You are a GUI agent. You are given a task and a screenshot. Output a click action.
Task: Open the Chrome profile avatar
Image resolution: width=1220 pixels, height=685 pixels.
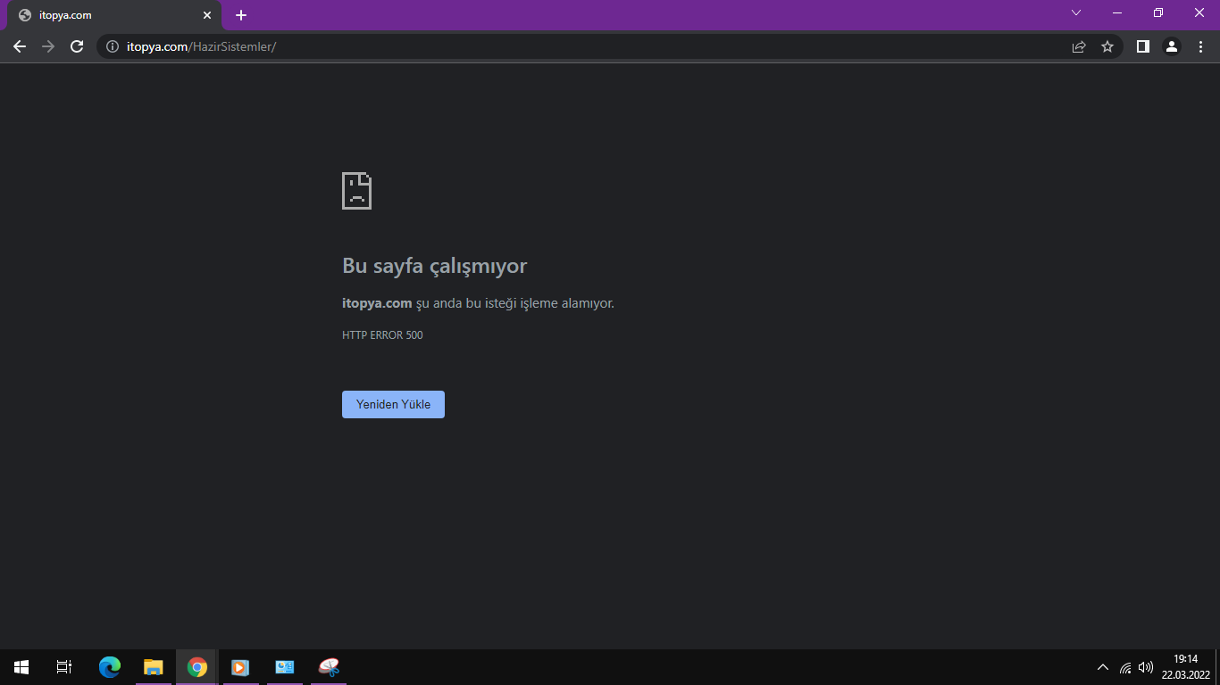point(1172,46)
